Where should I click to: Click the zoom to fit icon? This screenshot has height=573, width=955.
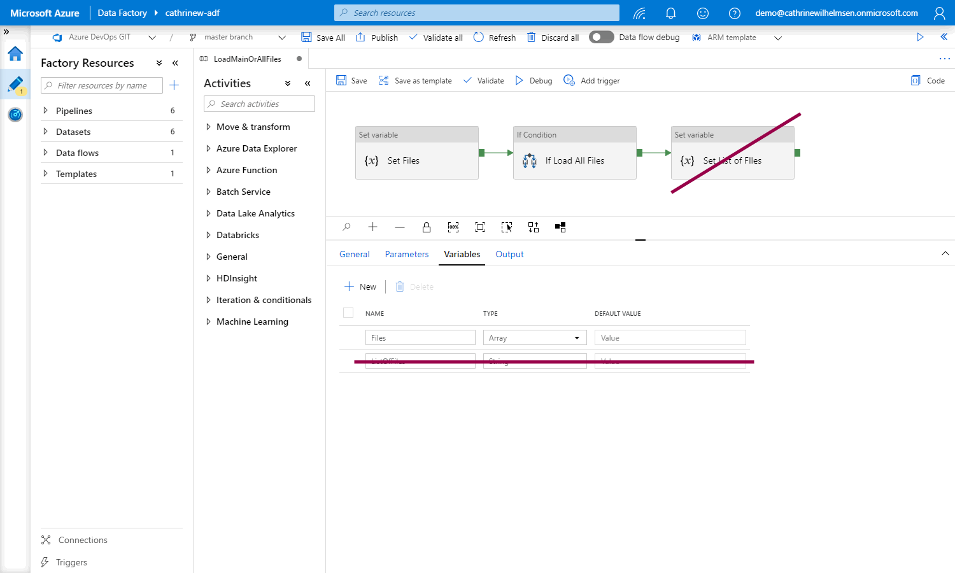pos(480,227)
